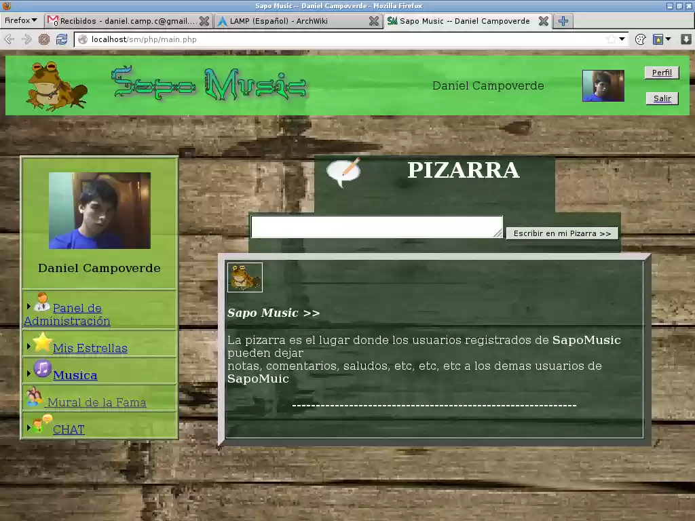
Task: Click the frog mascot logo in the header
Action: point(54,87)
